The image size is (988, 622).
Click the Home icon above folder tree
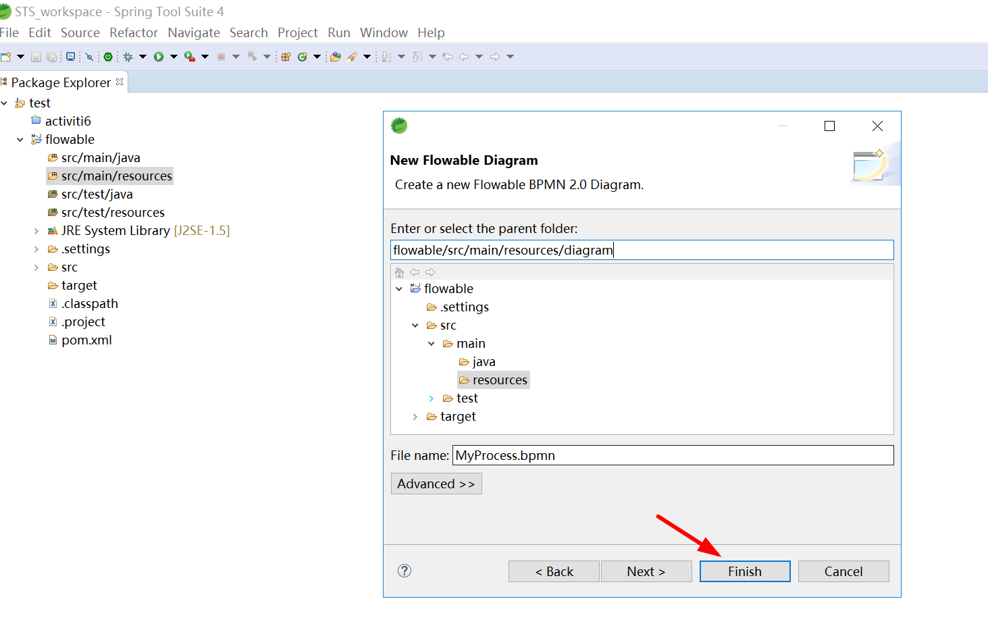click(399, 272)
